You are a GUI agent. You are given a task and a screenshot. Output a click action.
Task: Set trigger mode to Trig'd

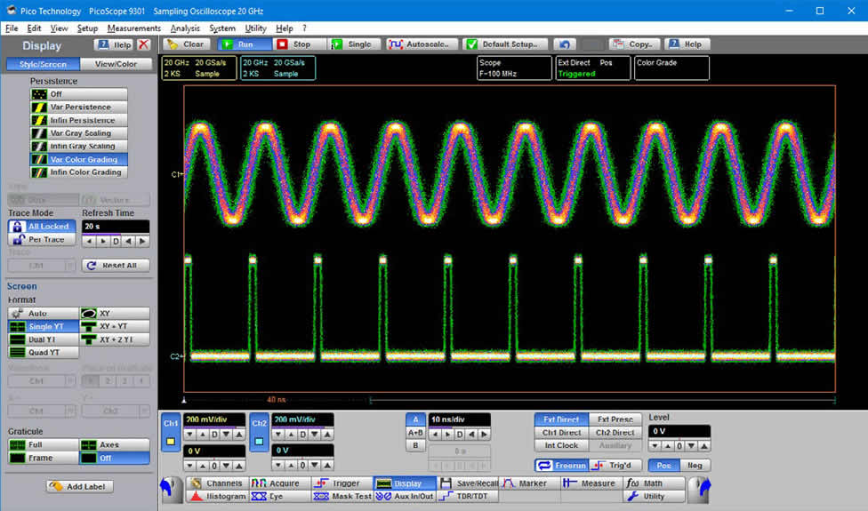[x=615, y=466]
